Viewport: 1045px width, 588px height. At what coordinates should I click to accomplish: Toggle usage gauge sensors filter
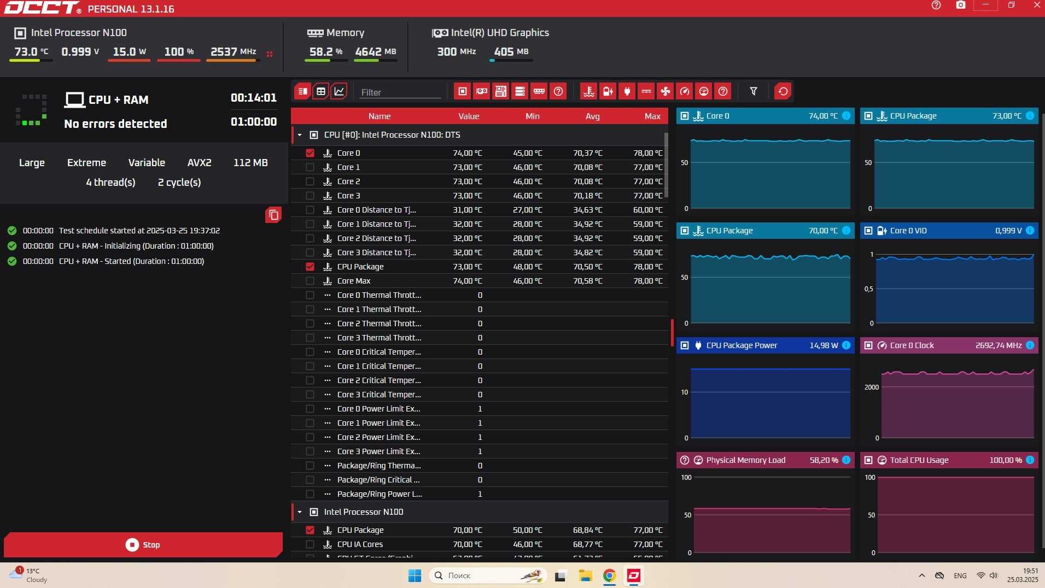coord(704,91)
